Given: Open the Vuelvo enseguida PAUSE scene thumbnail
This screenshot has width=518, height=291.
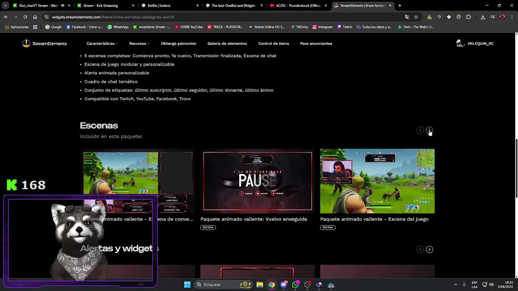Looking at the screenshot, I should click(x=257, y=181).
